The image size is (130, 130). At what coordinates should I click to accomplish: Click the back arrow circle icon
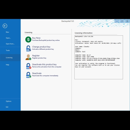(5, 26)
